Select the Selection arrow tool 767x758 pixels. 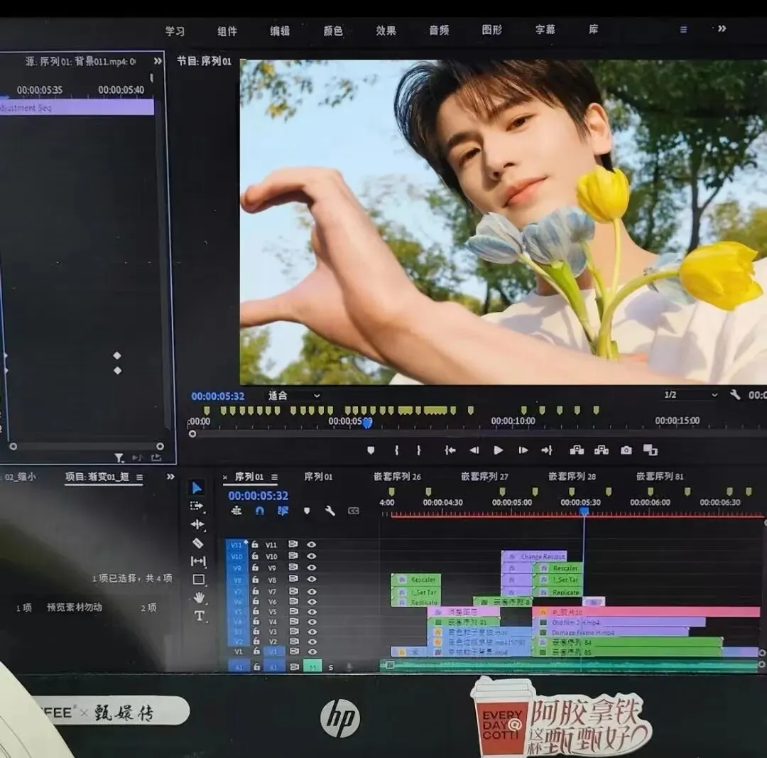196,488
